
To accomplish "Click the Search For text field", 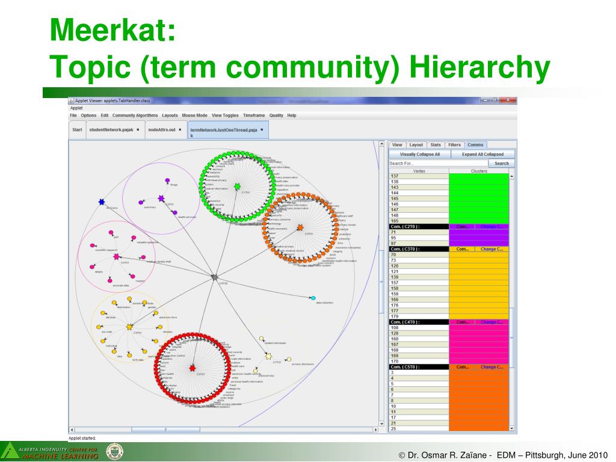I will pos(439,164).
